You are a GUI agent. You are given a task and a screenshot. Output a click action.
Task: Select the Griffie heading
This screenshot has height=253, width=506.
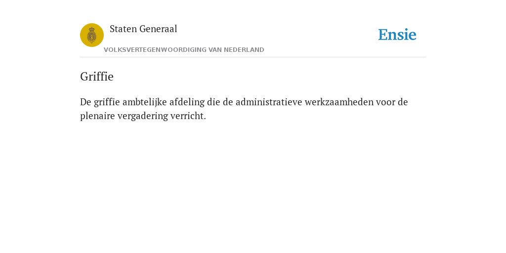coord(97,77)
